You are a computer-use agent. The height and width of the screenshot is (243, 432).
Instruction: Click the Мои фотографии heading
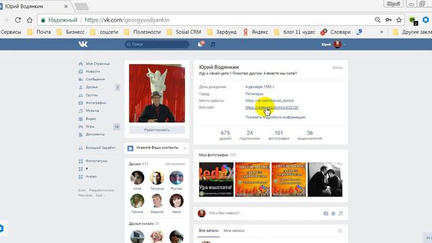point(213,155)
